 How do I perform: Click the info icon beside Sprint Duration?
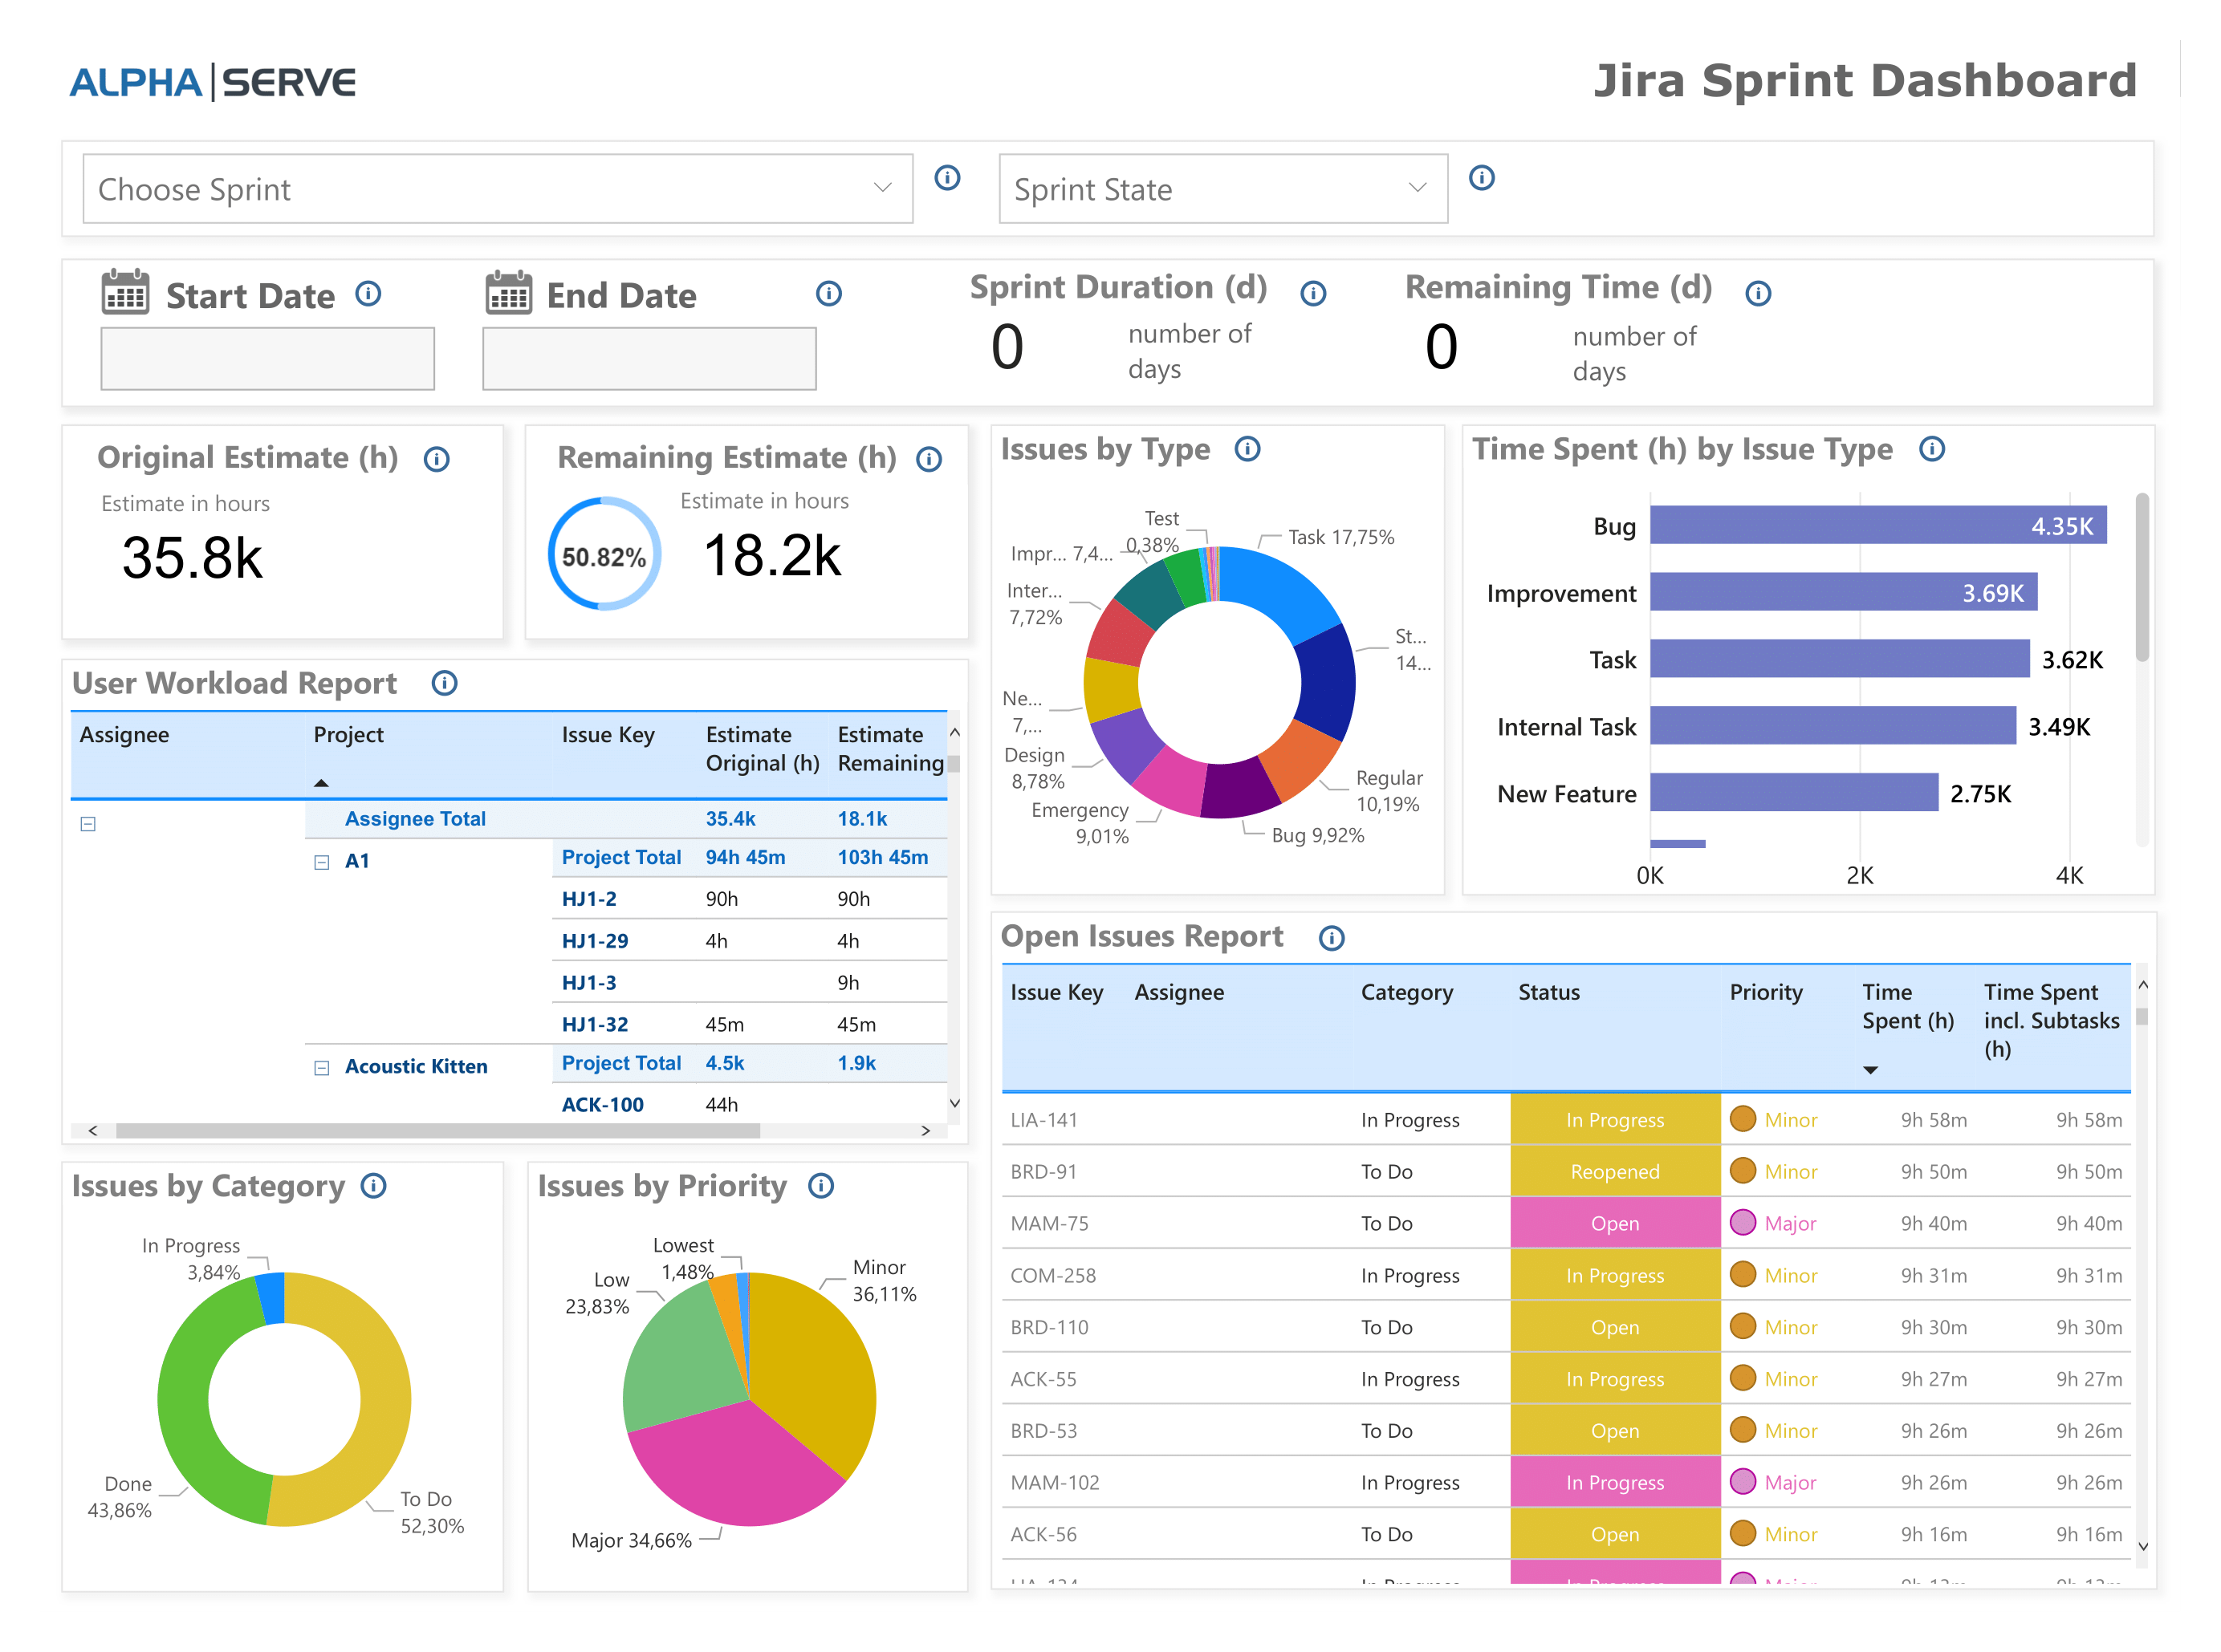1314,293
